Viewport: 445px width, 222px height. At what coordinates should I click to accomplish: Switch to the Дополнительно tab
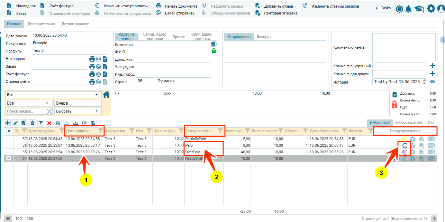(41, 24)
